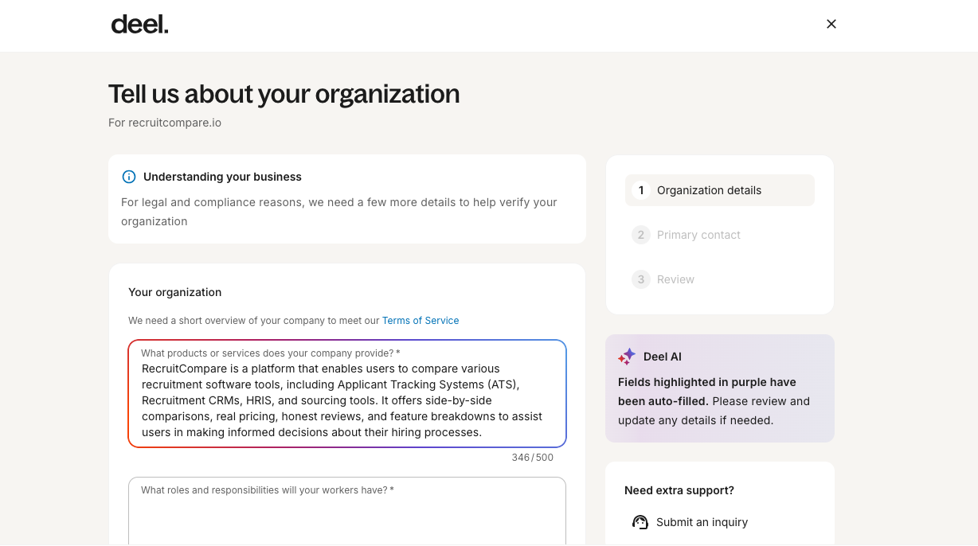The image size is (978, 546).
Task: Select the Primary contact step
Action: click(x=720, y=235)
